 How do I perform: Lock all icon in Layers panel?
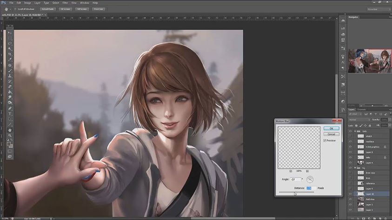point(370,125)
